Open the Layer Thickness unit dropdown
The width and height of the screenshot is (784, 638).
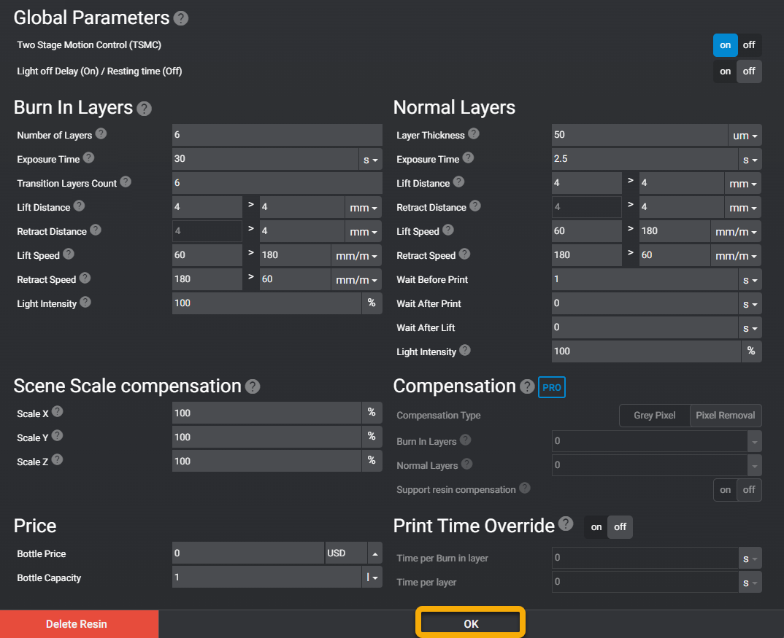(745, 134)
